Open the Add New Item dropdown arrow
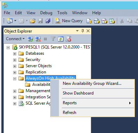Image resolution: width=138 pixels, height=133 pixels. (27, 21)
